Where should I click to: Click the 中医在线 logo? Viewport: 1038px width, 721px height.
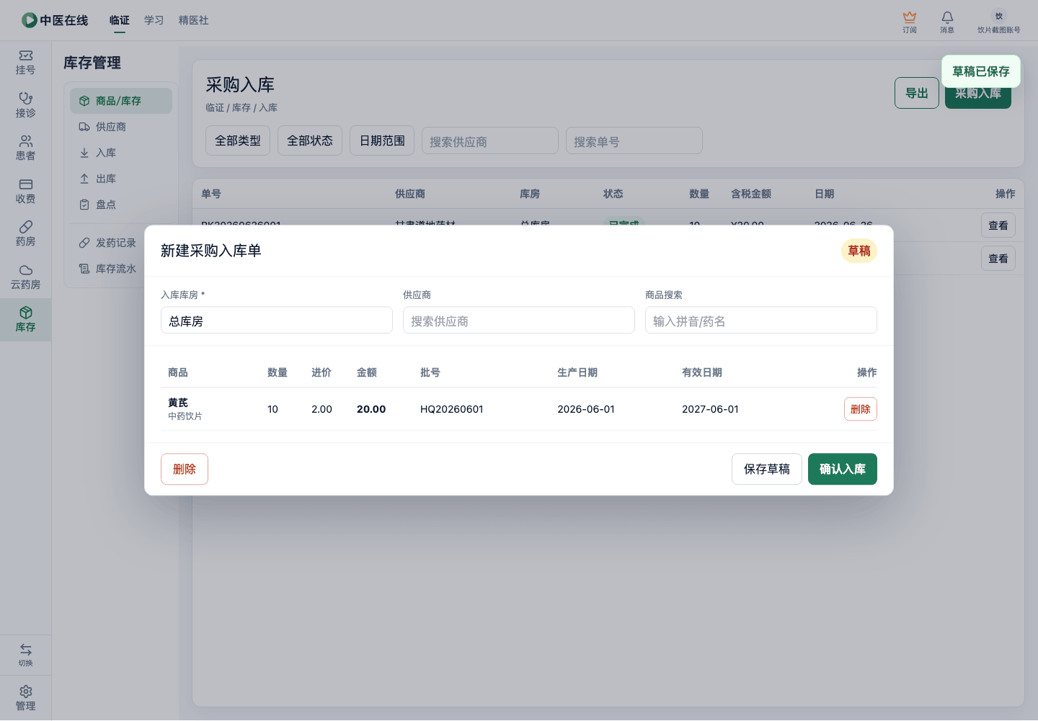click(x=55, y=20)
